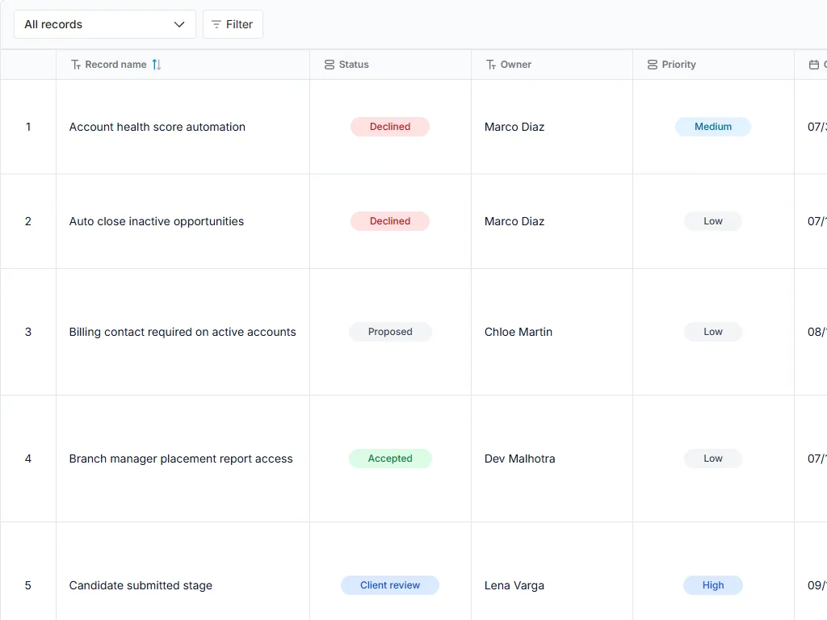Image resolution: width=827 pixels, height=620 pixels.
Task: Click the Filter button
Action: (x=233, y=24)
